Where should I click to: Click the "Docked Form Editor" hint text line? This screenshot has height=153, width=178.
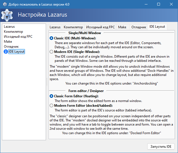click(111, 133)
